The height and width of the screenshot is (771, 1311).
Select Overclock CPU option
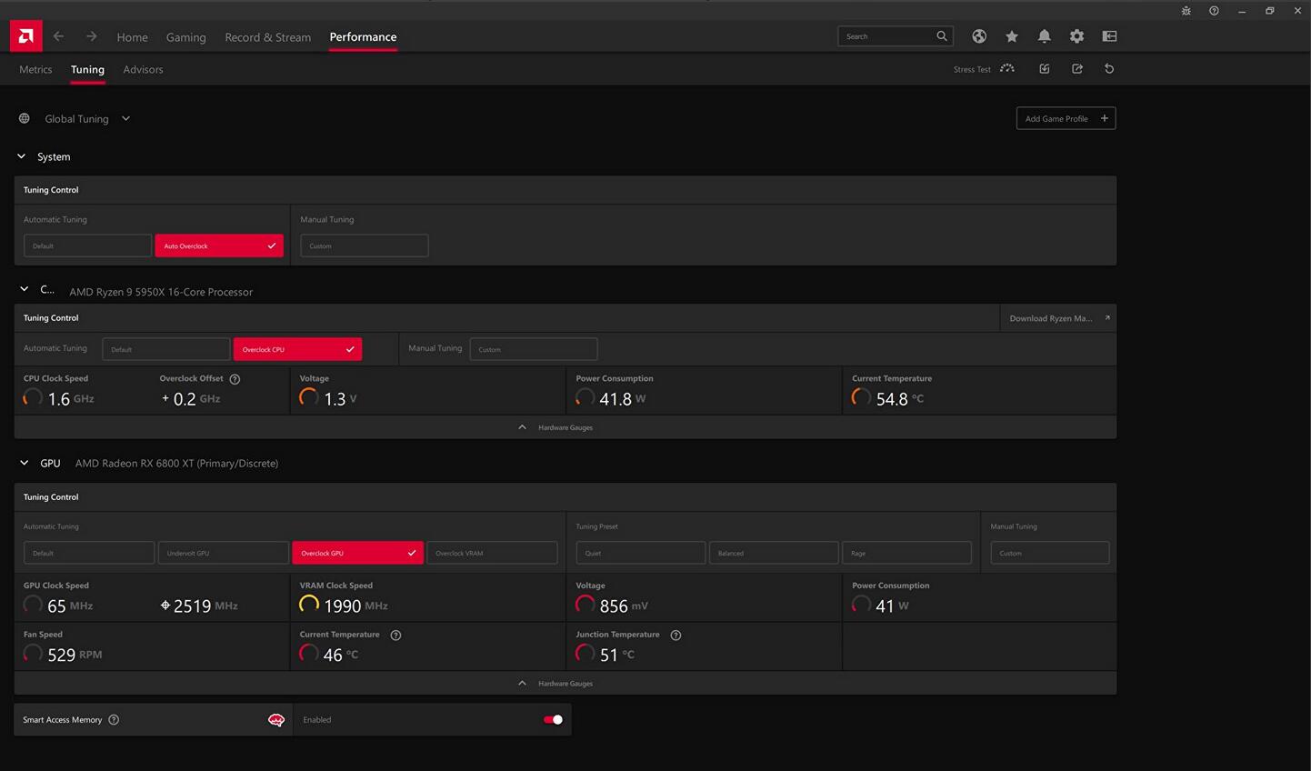(297, 349)
